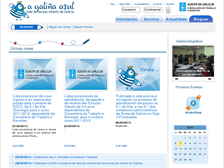Go to next gallery photo
The height and width of the screenshot is (168, 224).
pos(210,79)
